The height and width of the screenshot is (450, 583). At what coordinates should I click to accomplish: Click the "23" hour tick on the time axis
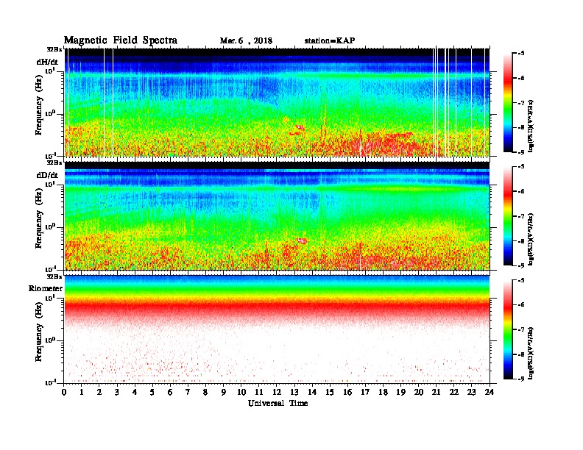[472, 393]
